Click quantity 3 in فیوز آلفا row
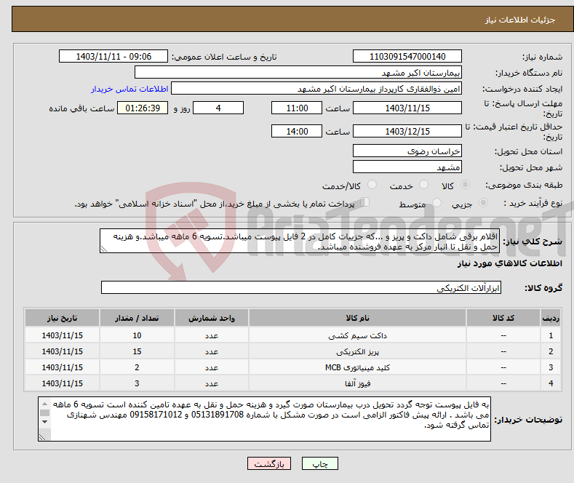This screenshot has height=483, width=574. coord(137,383)
